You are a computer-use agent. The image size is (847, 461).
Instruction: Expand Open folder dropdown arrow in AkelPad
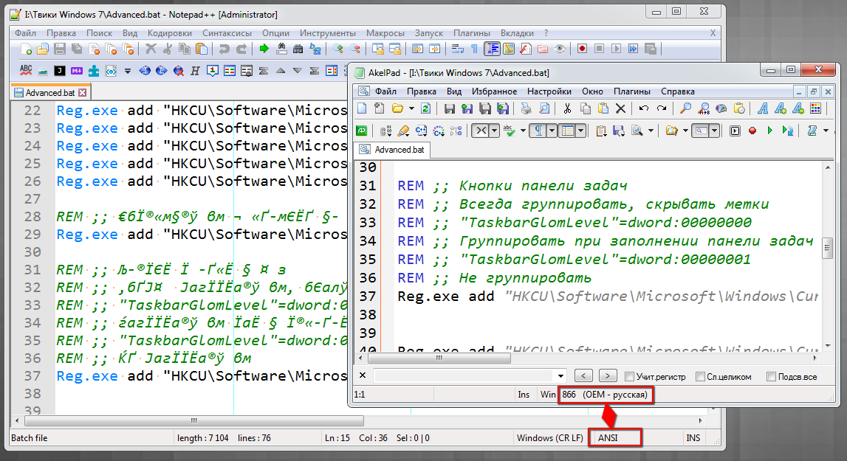(411, 108)
